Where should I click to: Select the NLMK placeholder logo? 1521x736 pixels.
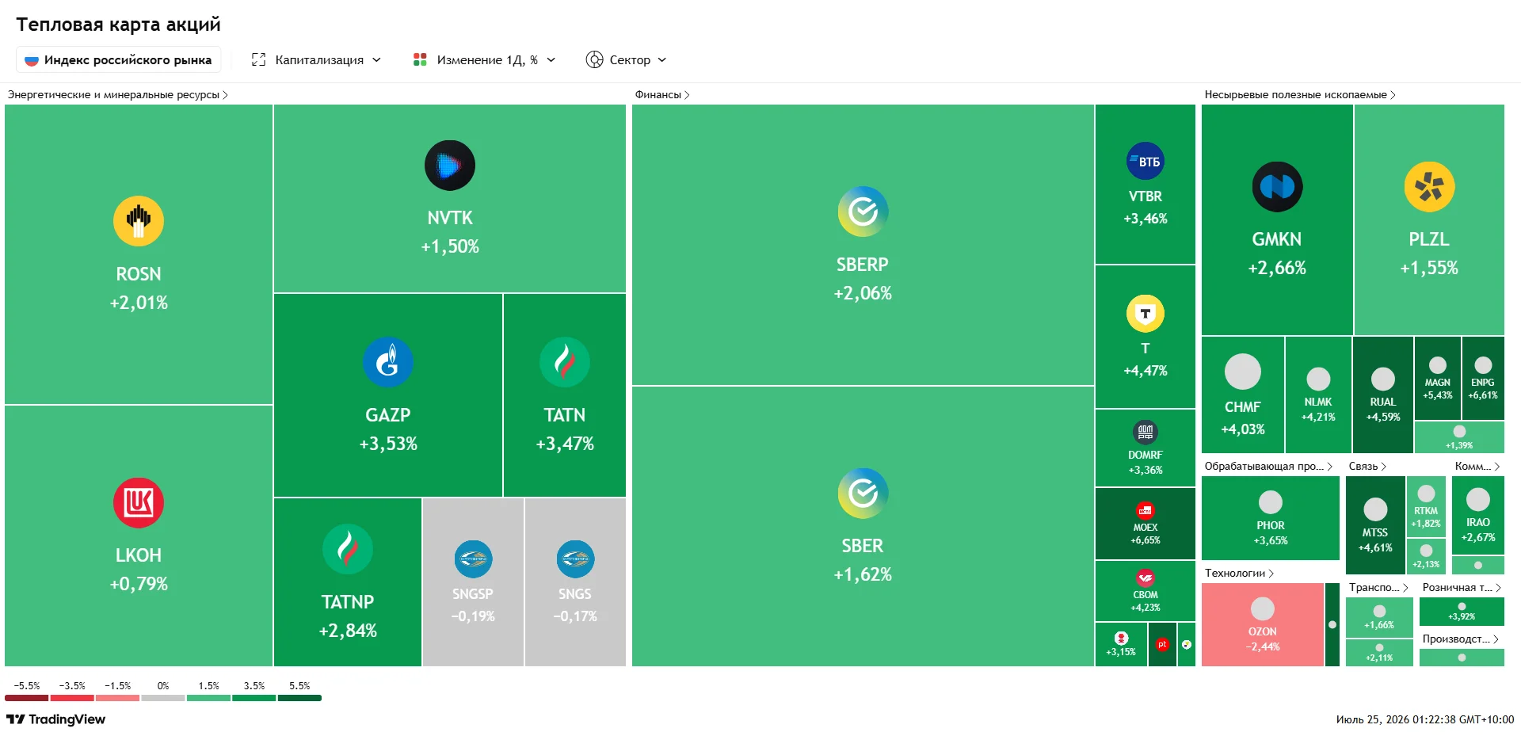click(1318, 379)
